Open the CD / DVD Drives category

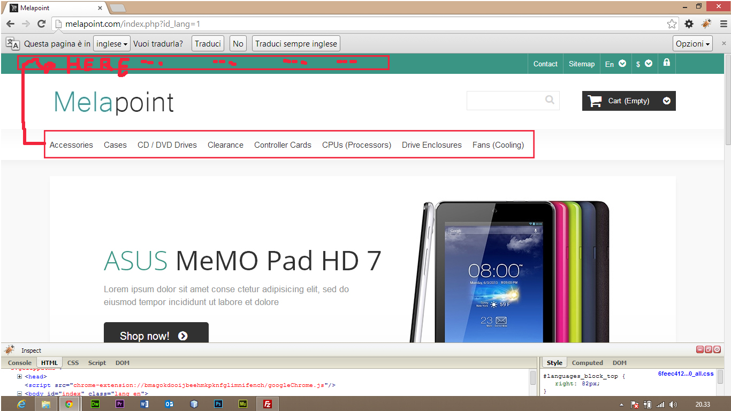pos(167,145)
